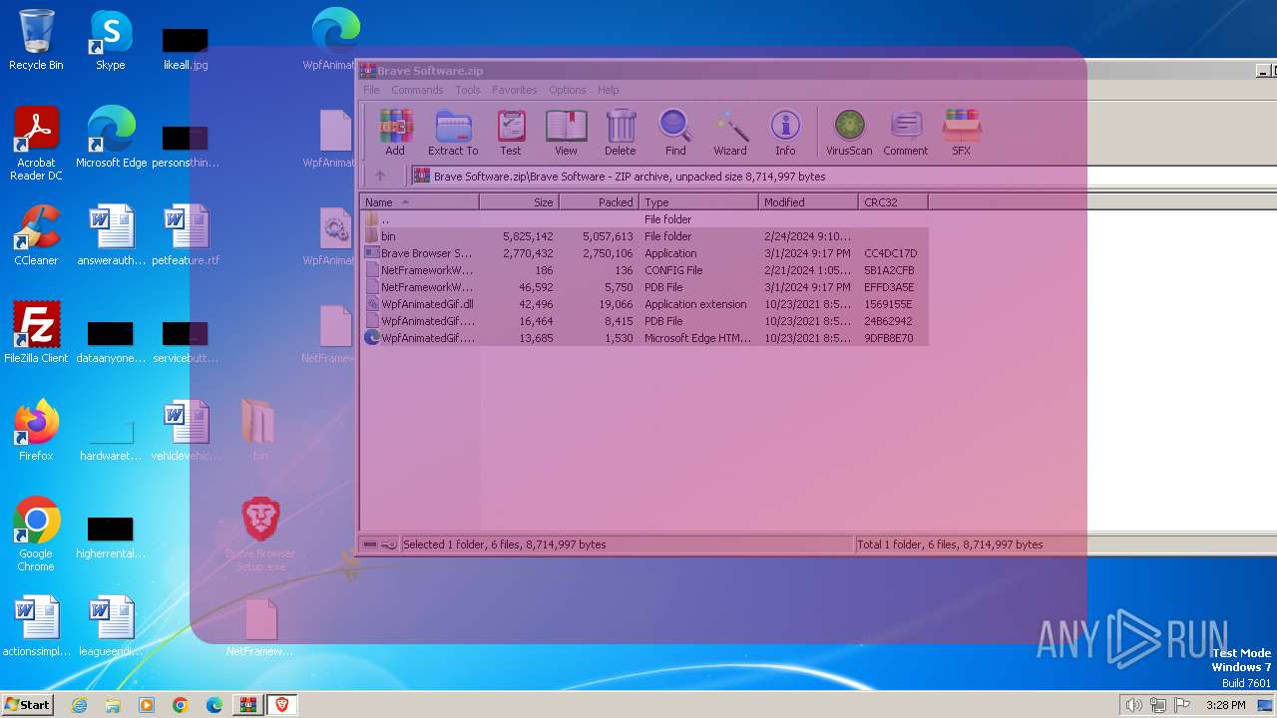Screen dimensions: 1277x718
Task: Select the WpfAnimatedGif PDB file of size 16,464
Action: point(643,321)
